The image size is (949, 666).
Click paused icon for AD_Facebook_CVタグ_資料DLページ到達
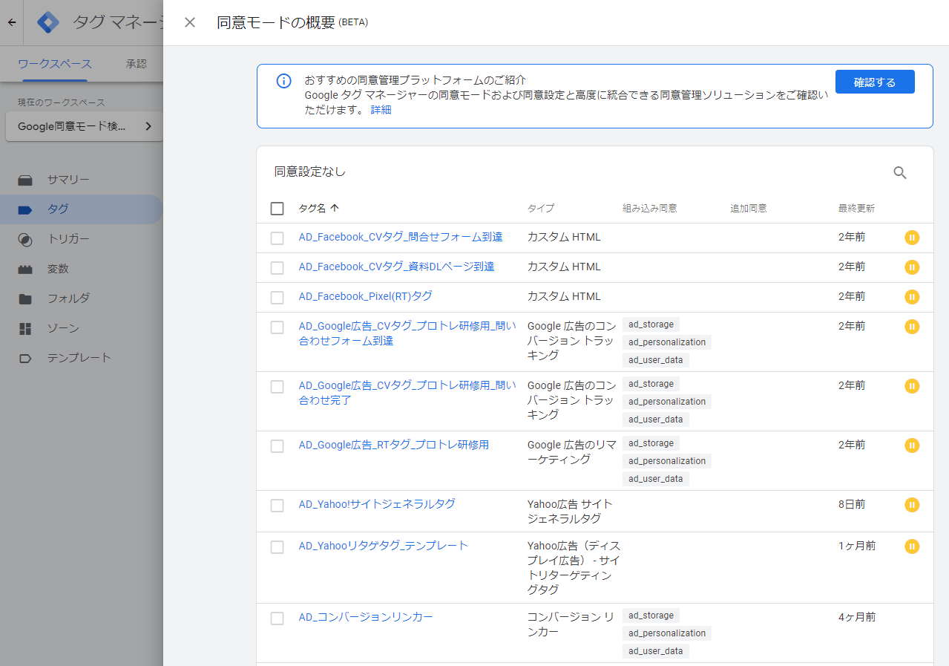coord(912,267)
